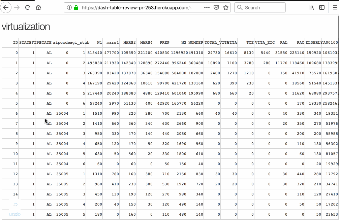Open the browser home page
This screenshot has height=220, width=339.
[x=38, y=7]
